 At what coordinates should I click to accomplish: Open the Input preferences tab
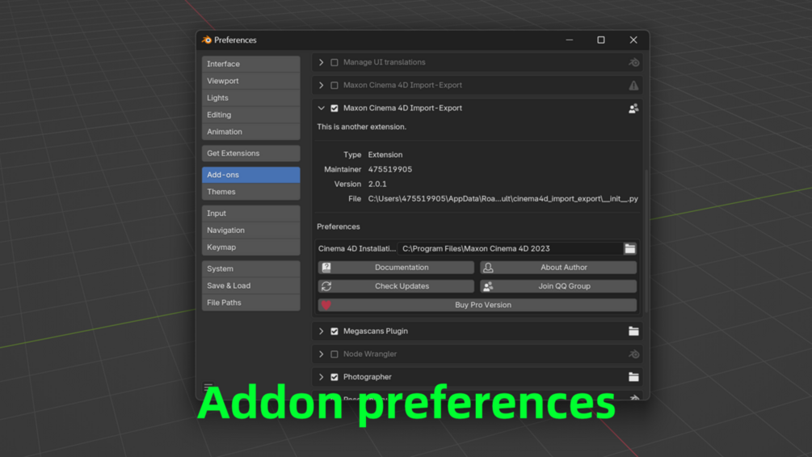[250, 213]
